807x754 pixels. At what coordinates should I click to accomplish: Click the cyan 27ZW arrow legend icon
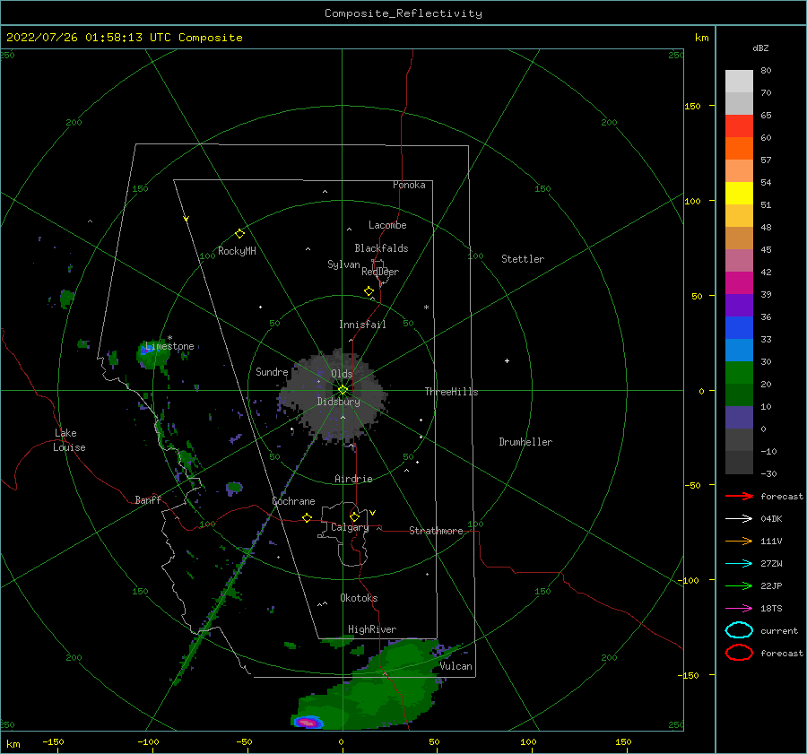click(x=739, y=564)
